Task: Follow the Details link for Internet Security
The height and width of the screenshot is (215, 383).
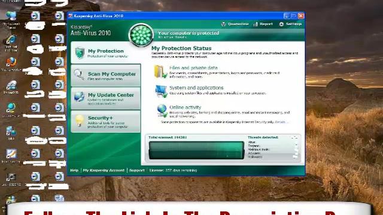Action: pyautogui.click(x=281, y=122)
